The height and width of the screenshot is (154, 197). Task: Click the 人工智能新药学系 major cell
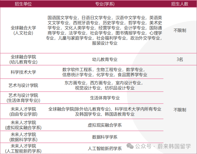pos(105,148)
